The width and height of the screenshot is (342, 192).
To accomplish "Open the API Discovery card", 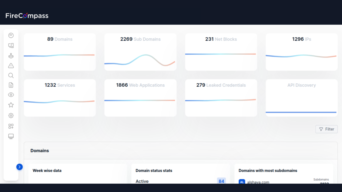I will coord(301,97).
